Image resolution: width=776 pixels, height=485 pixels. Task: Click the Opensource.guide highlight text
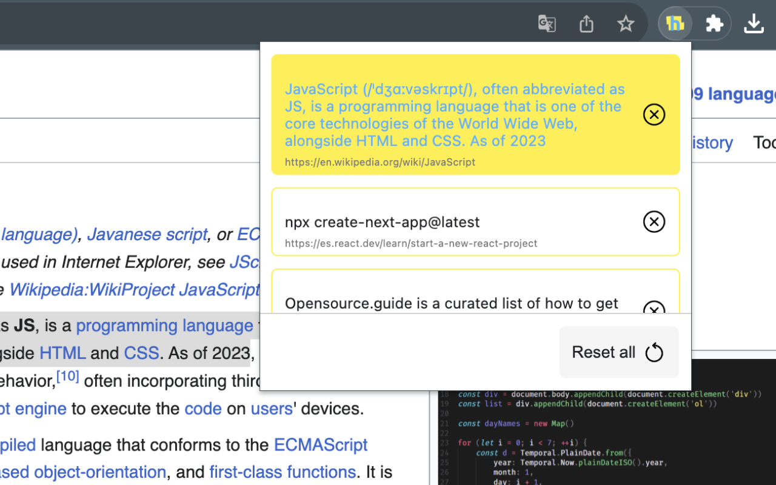click(451, 304)
